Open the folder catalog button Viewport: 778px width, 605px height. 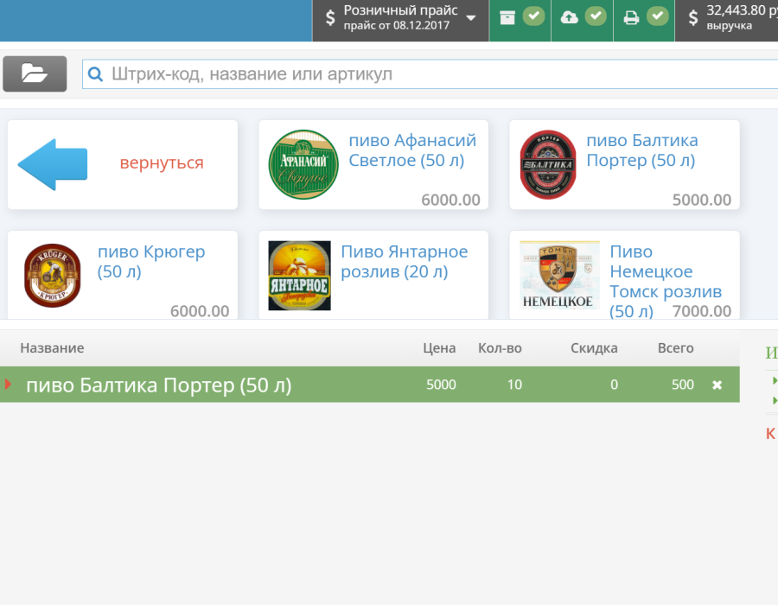[35, 73]
